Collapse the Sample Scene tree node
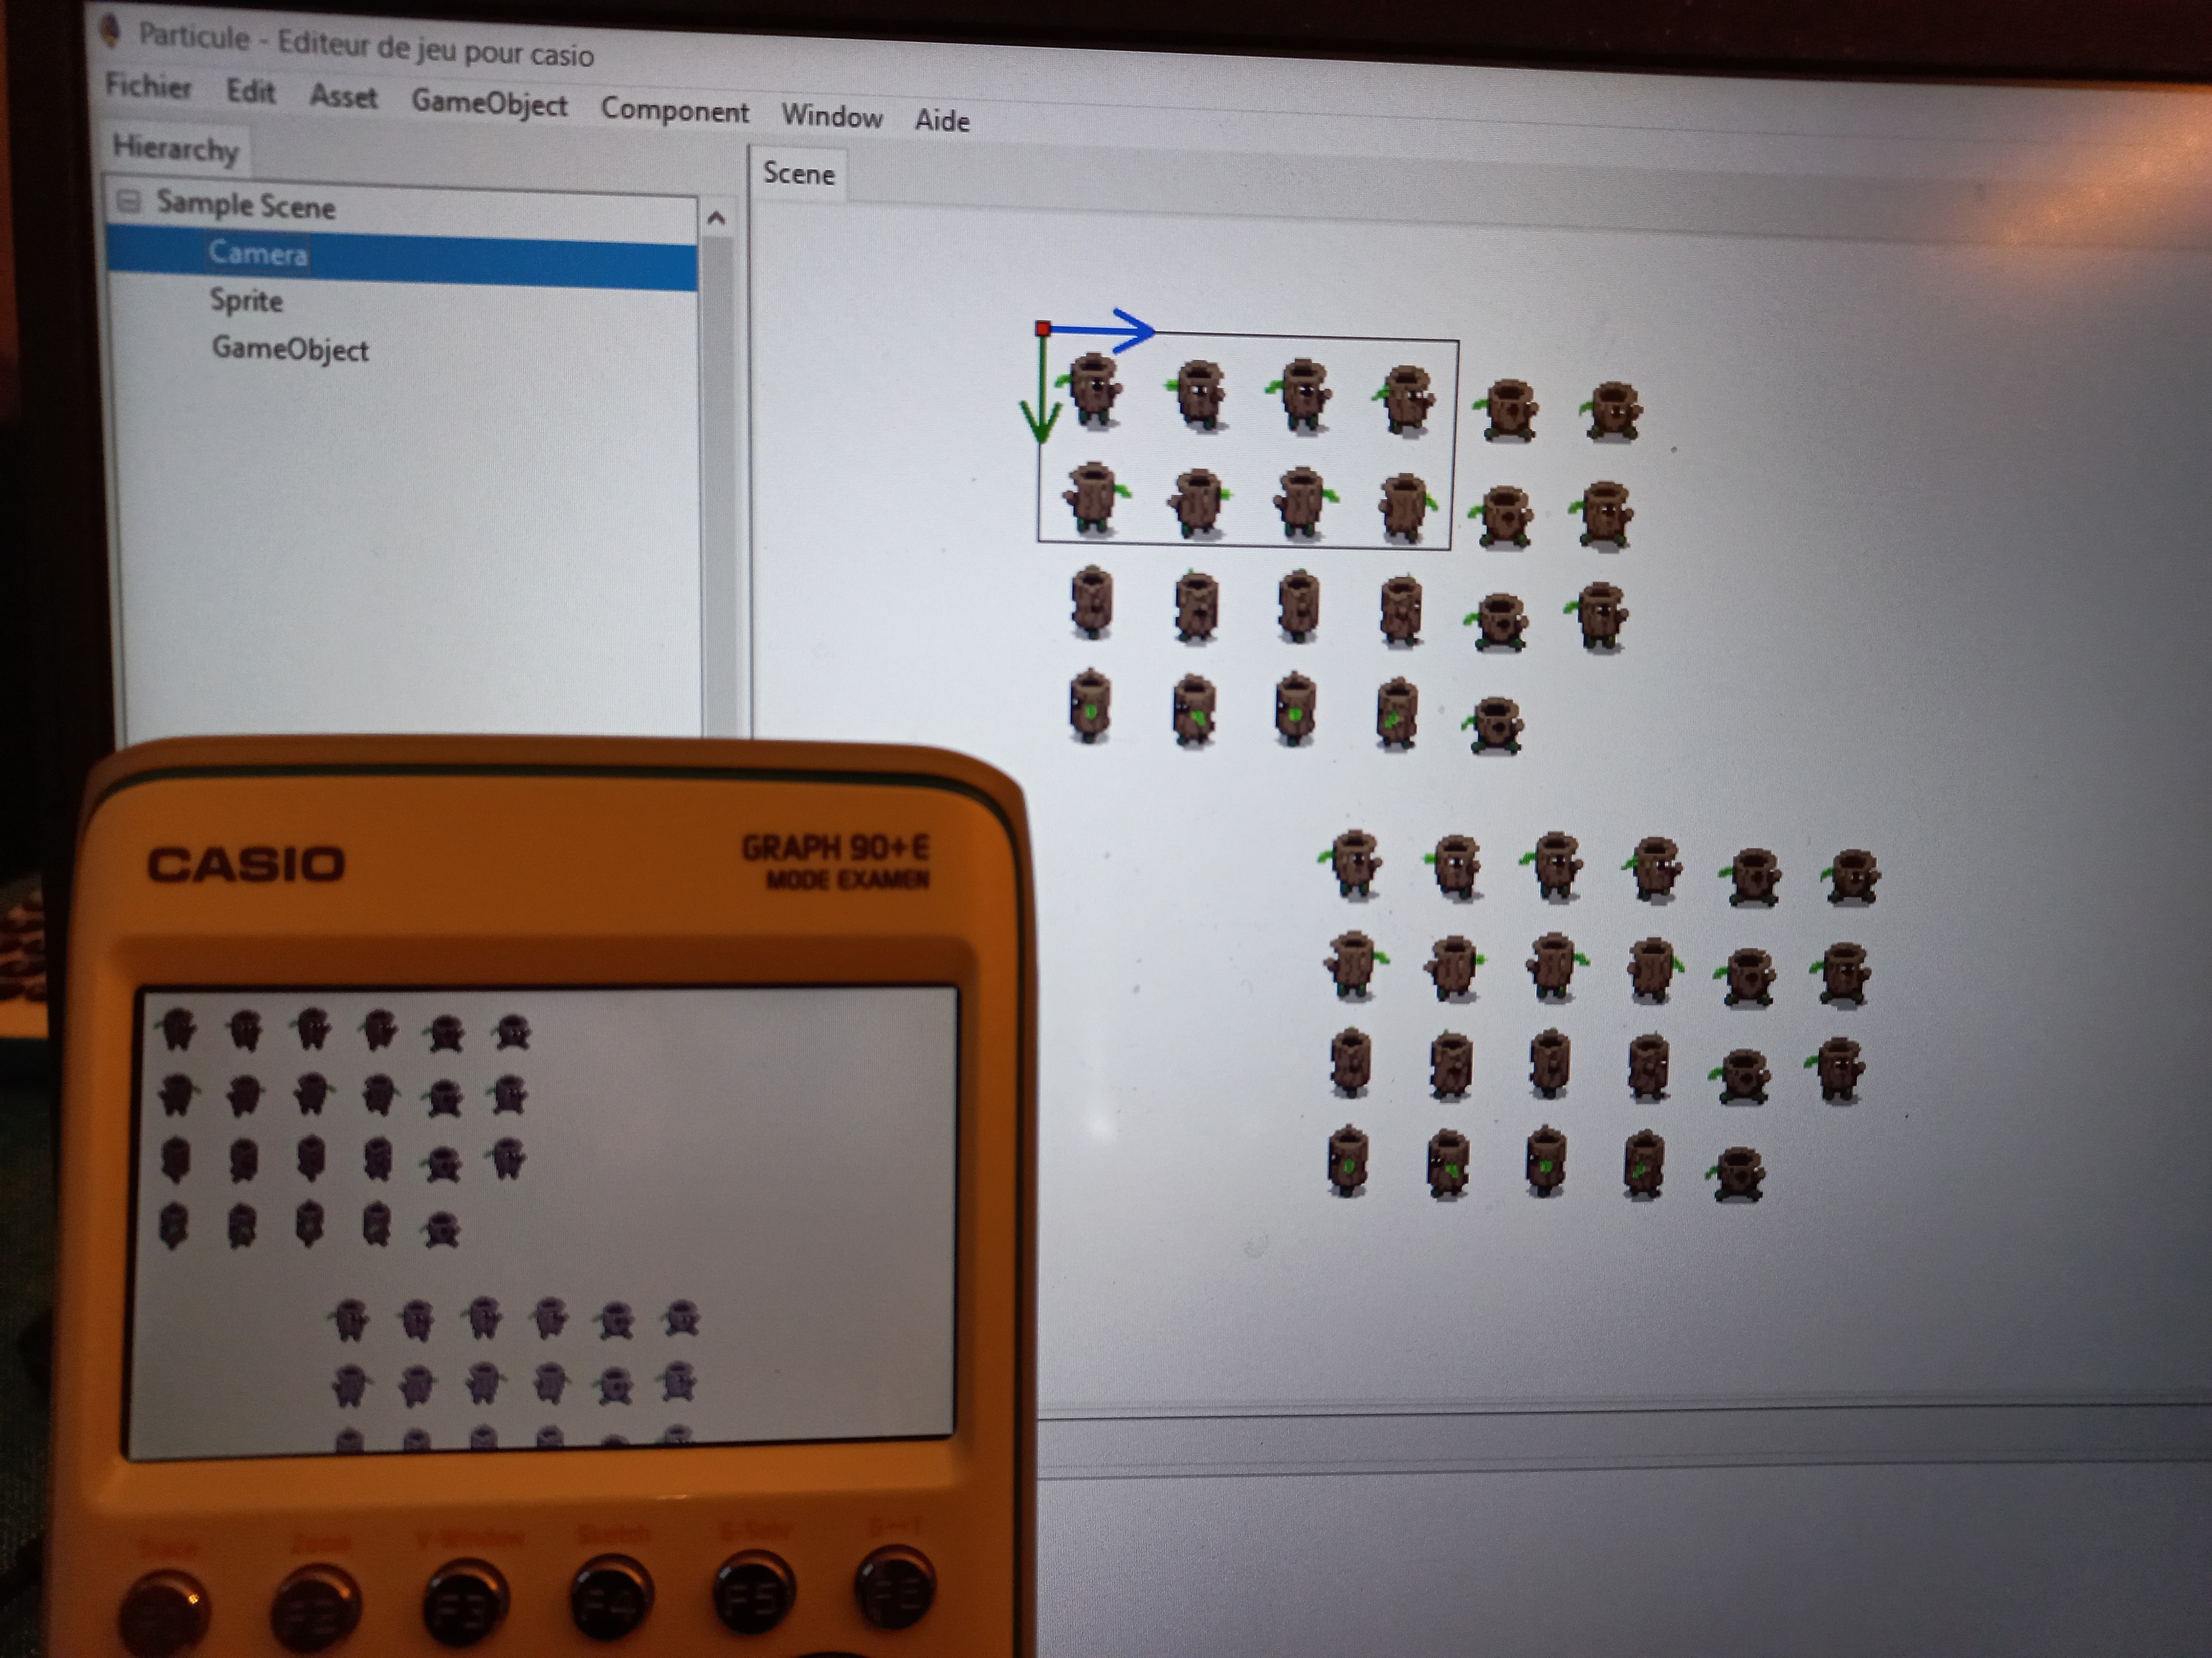Image resolution: width=2212 pixels, height=1658 pixels. [x=128, y=202]
